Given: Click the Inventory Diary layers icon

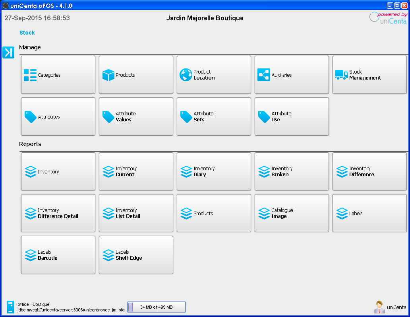Looking at the screenshot, I should click(x=186, y=172).
